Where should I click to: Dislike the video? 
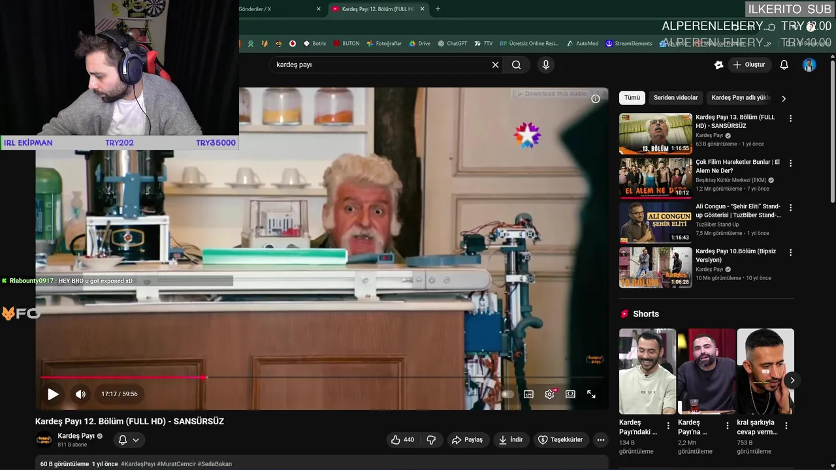[x=431, y=440]
